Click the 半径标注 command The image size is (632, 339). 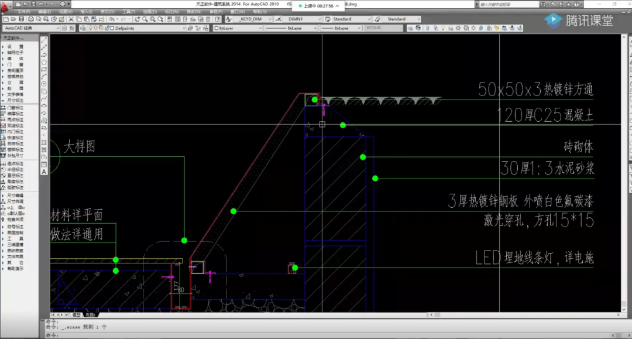click(x=12, y=170)
